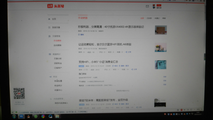The height and width of the screenshot is (120, 213).
Task: Open blue Q cloud taskbar icon
Action: tap(50, 116)
